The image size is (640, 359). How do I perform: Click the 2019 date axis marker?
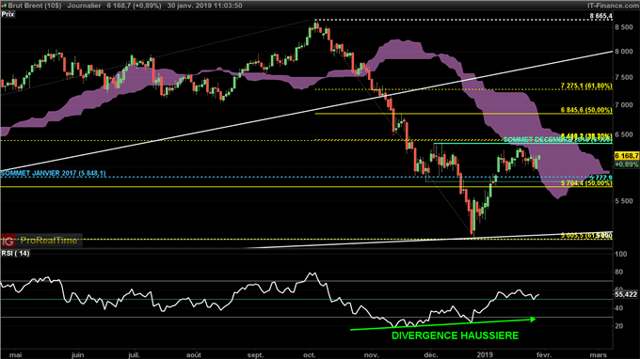coord(486,354)
